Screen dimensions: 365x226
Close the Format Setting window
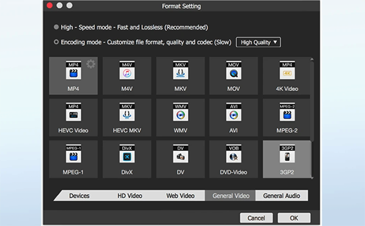pos(50,5)
